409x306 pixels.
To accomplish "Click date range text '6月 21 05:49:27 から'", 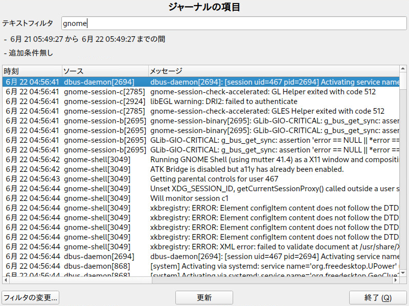I will click(x=44, y=39).
